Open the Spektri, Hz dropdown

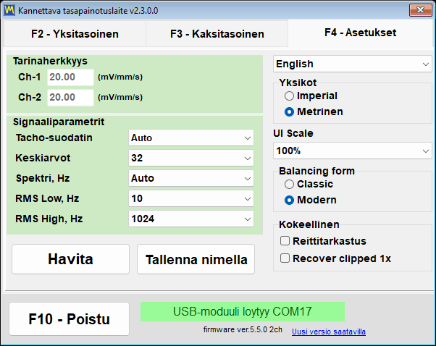[x=191, y=178]
